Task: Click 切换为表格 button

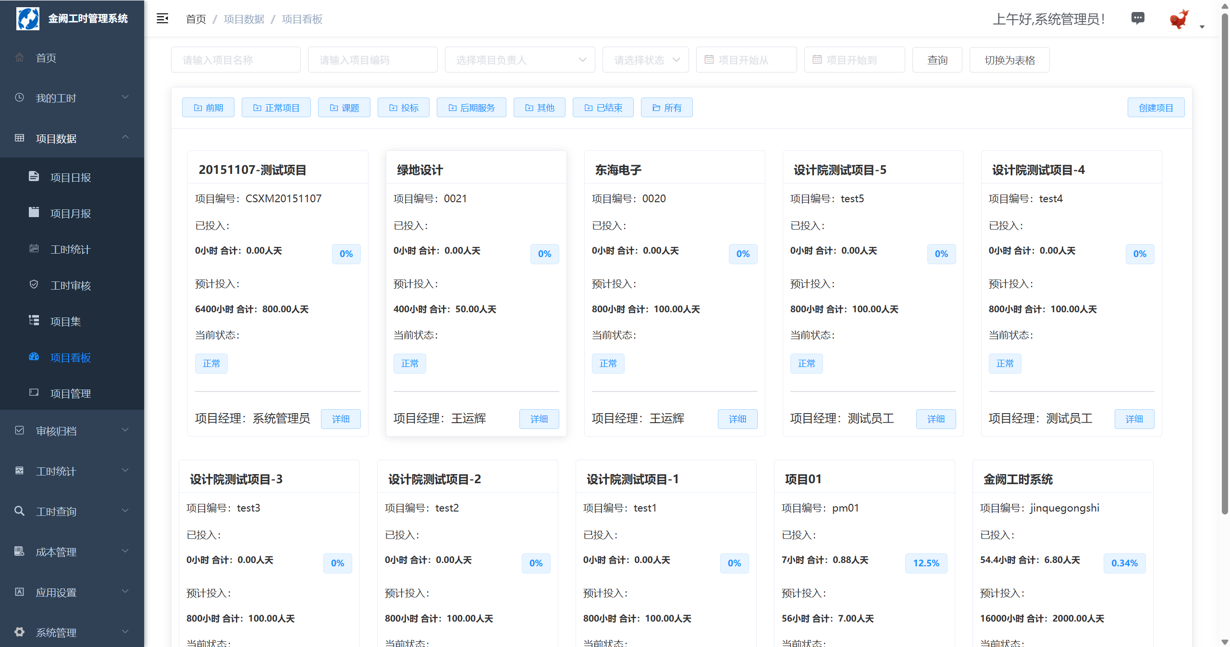Action: click(x=1009, y=60)
